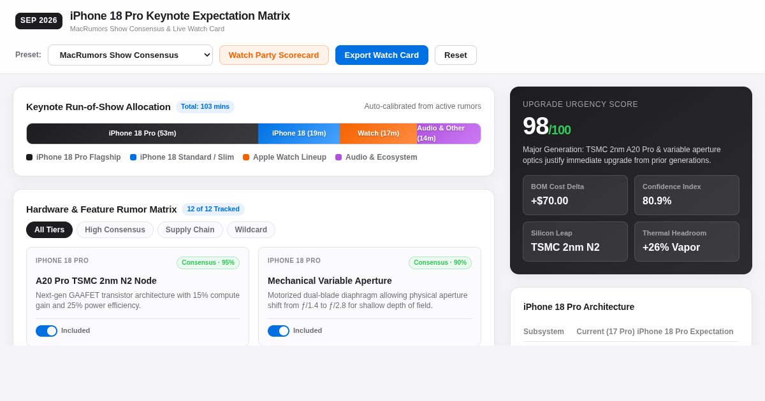The image size is (765, 401).
Task: Click the Watch Party Scorecard button
Action: 274,55
